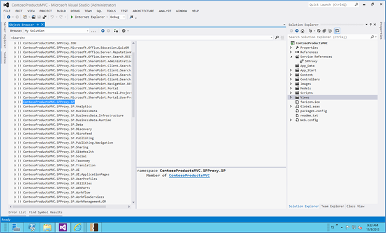
Task: Toggle the Show All Files button
Action: click(330, 31)
